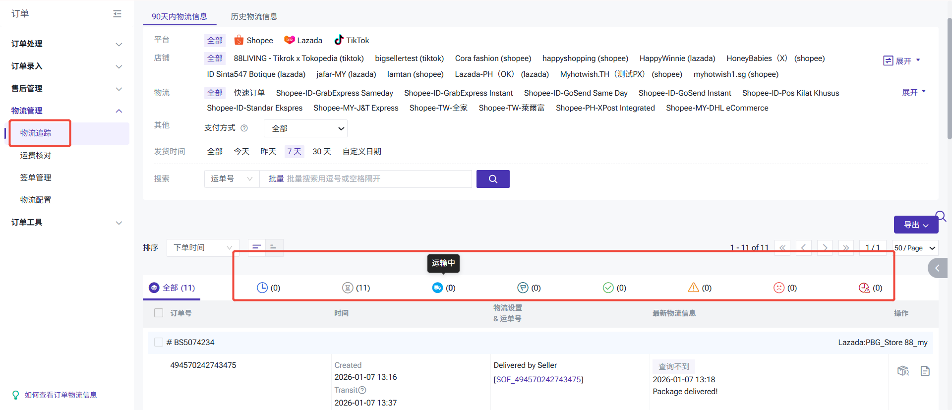The width and height of the screenshot is (952, 410).
Task: Open package tracking icon for order BS5074234
Action: click(x=903, y=371)
